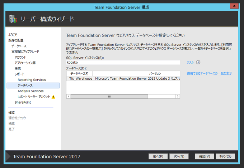Image resolution: width=244 pixels, height=168 pixels.
Task: Click the データベース名 column header
Action: [79, 74]
